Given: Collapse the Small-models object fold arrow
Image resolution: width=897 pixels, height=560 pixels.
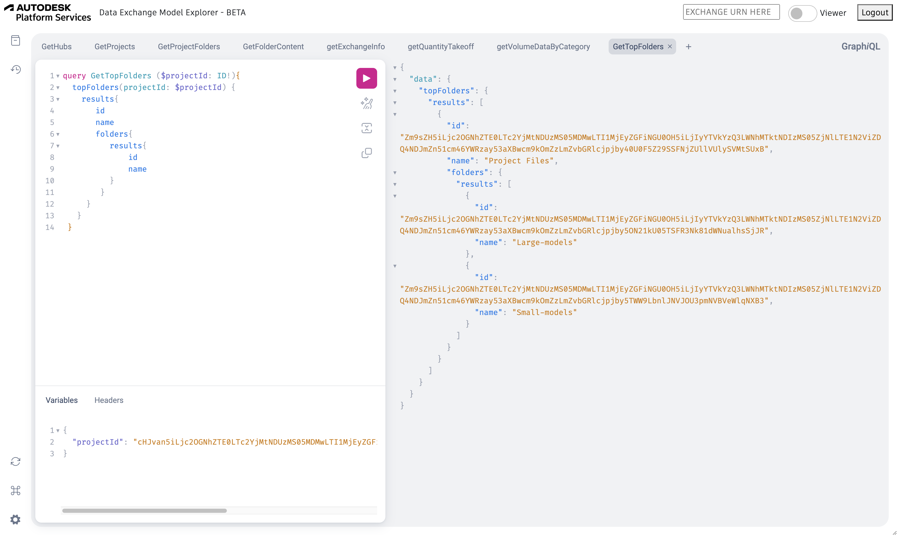Looking at the screenshot, I should pyautogui.click(x=395, y=266).
